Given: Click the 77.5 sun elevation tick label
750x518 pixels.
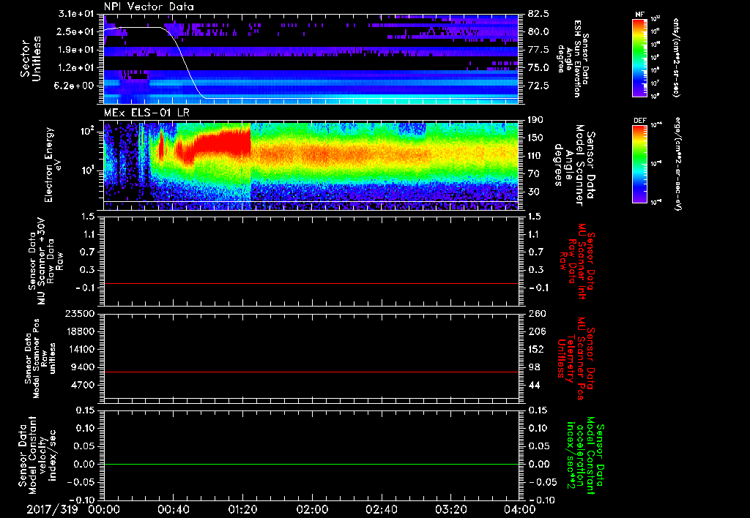Looking at the screenshot, I should [538, 50].
